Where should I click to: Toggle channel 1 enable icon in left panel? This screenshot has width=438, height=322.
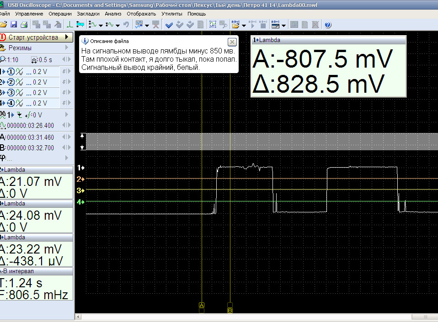click(x=11, y=72)
